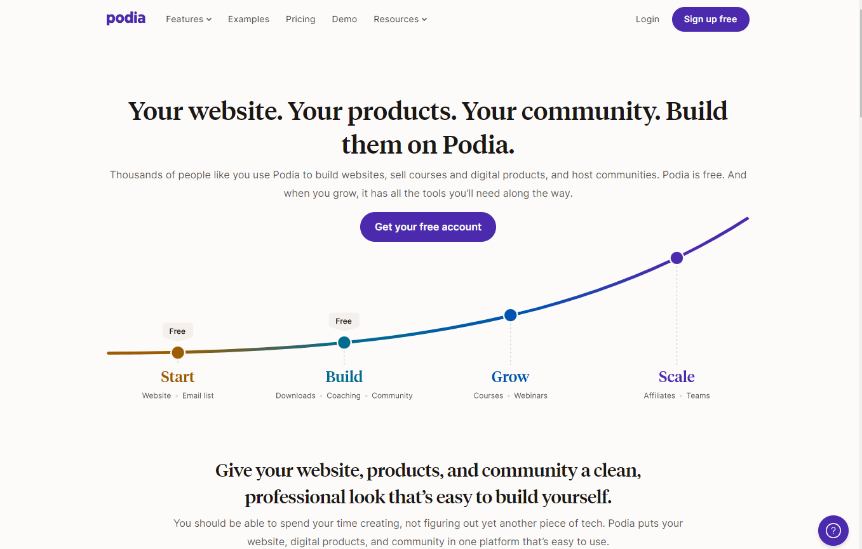Click the blue Grow circle marker
Viewport: 862px width, 549px height.
coord(510,315)
